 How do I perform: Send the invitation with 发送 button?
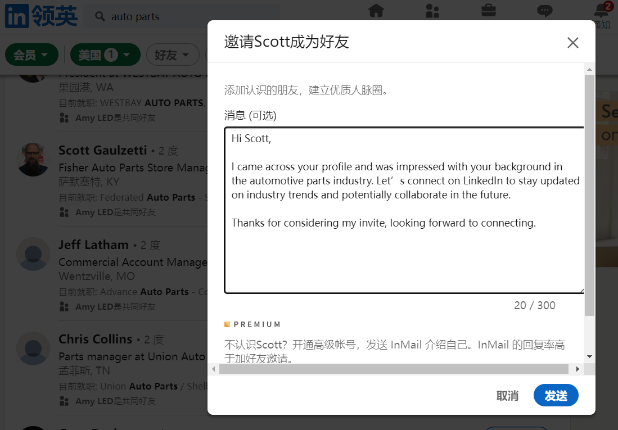(556, 395)
